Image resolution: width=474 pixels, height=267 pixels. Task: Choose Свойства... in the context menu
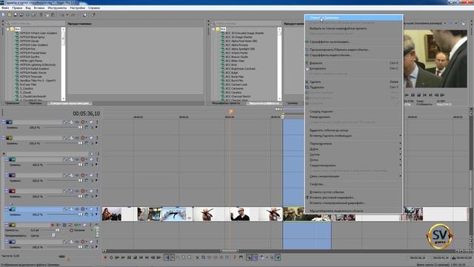click(x=354, y=184)
